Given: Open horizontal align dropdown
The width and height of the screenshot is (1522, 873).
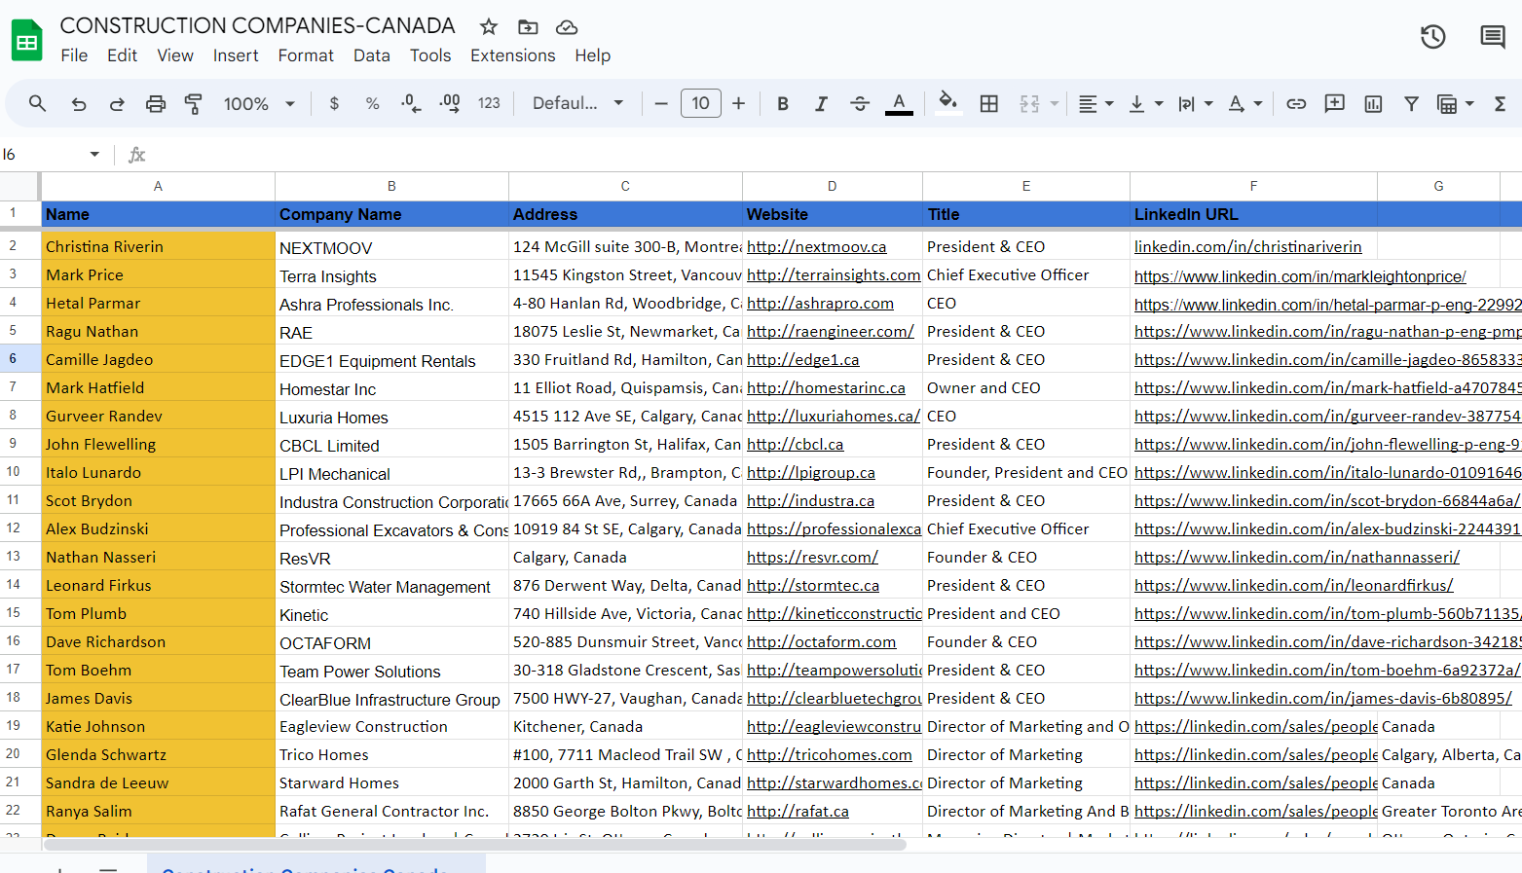Looking at the screenshot, I should pos(1095,103).
